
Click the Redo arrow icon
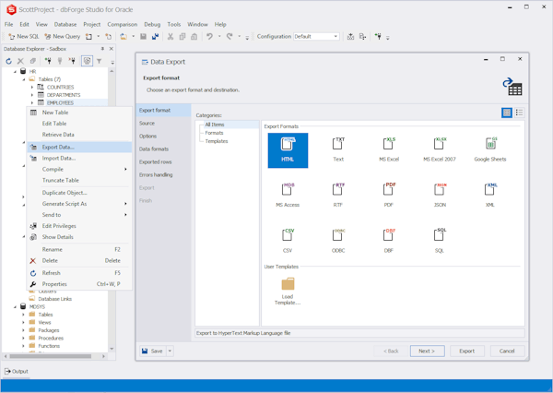click(x=229, y=36)
